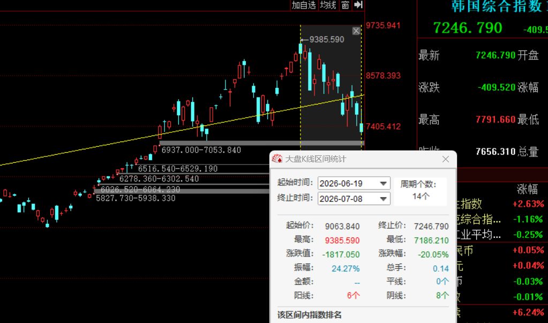Image resolution: width=548 pixels, height=323 pixels.
Task: Click the 韩国综合指数 title
Action: pos(497,6)
